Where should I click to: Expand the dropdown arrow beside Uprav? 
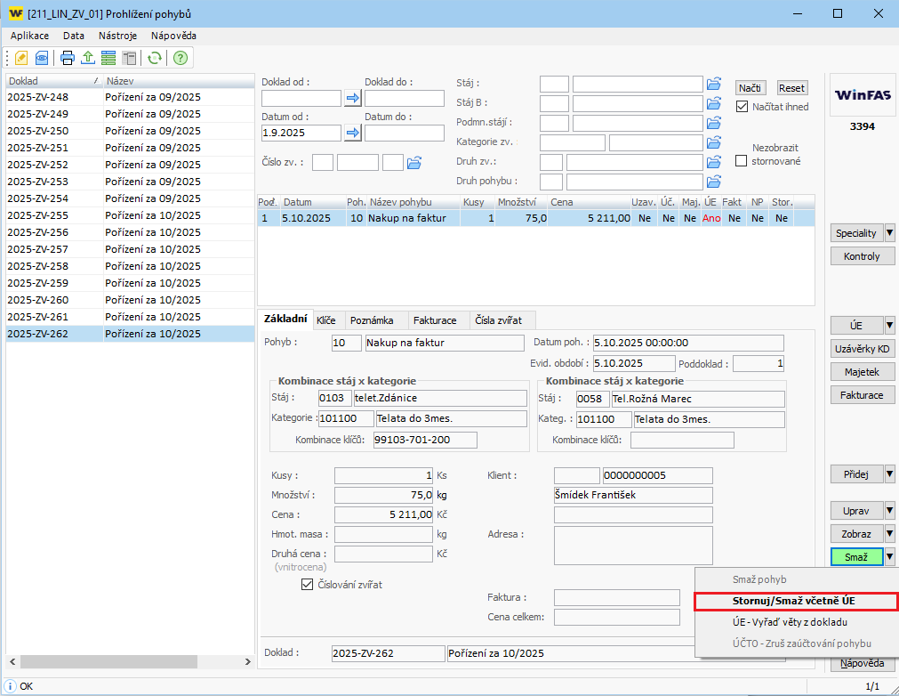click(x=890, y=511)
